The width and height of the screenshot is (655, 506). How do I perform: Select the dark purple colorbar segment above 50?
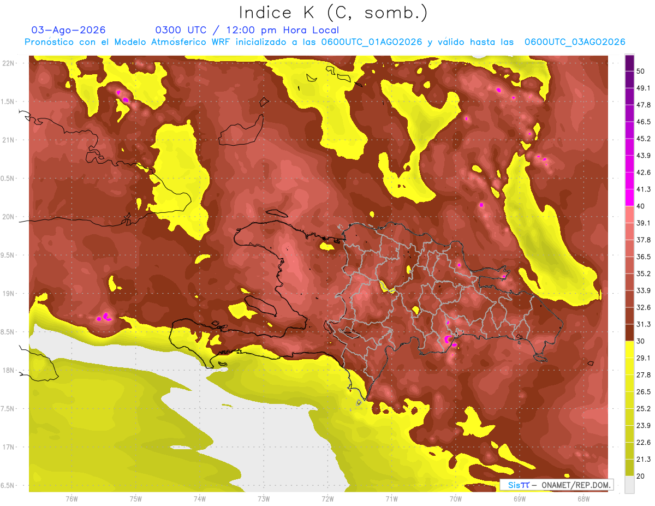tap(629, 63)
